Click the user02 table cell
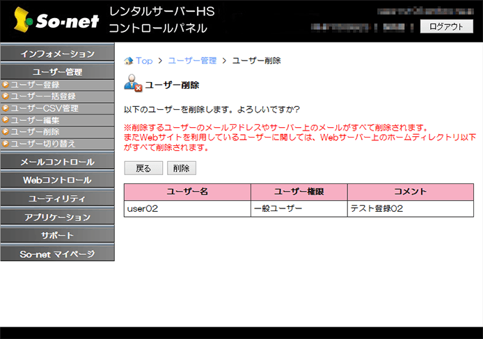The height and width of the screenshot is (339, 483). 187,208
